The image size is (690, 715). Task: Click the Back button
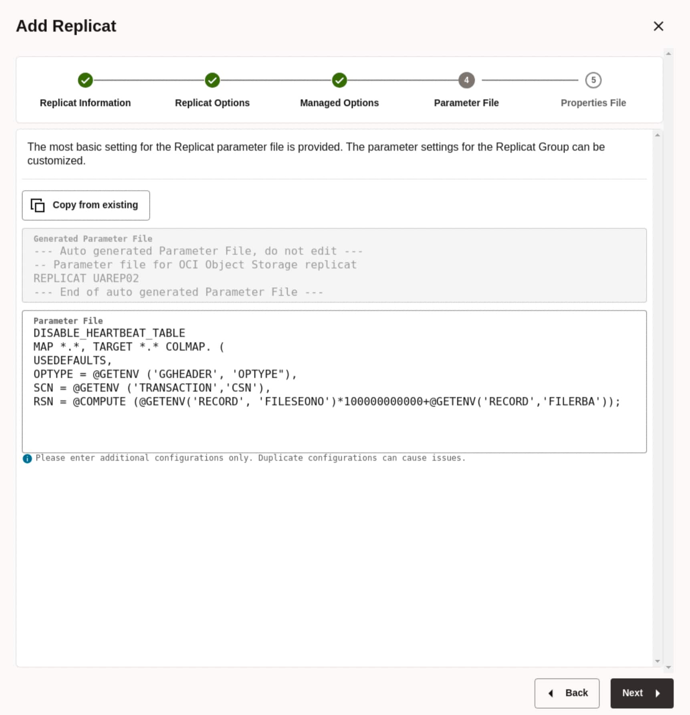tap(567, 693)
